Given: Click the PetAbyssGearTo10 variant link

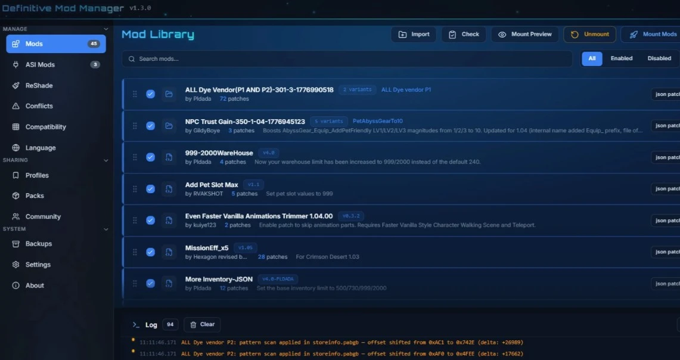Looking at the screenshot, I should (378, 121).
